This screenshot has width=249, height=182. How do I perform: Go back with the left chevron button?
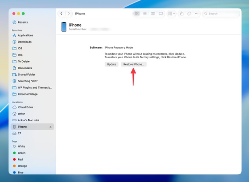tap(61, 14)
